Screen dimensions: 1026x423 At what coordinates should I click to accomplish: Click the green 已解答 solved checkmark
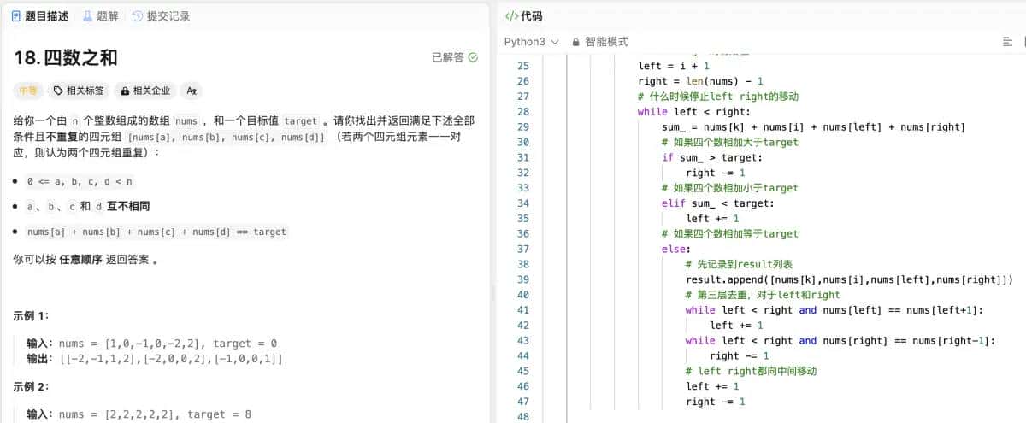(x=474, y=57)
